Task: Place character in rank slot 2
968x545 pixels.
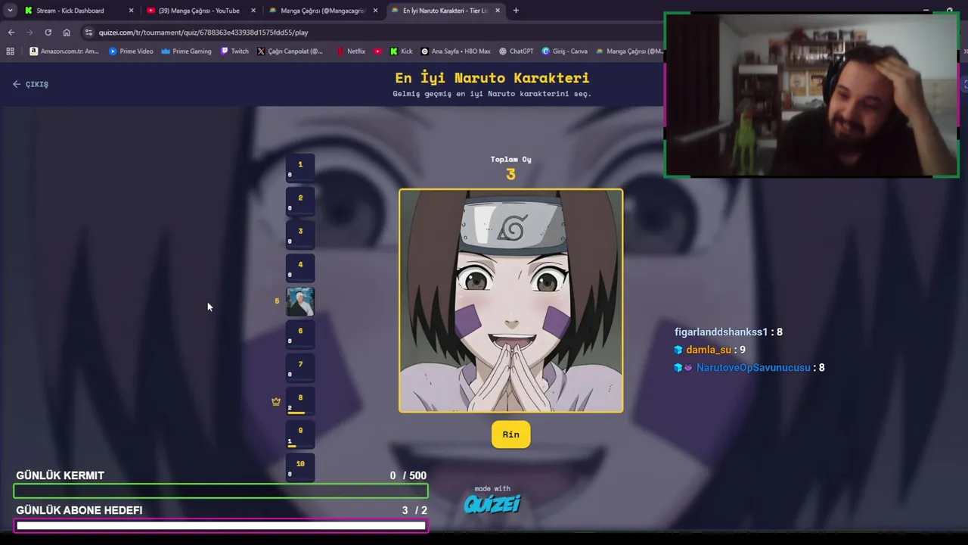Action: 300,202
